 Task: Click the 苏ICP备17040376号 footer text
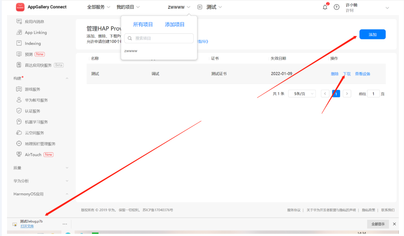pos(158,210)
